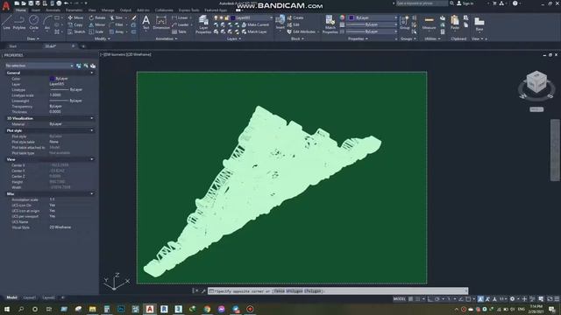Select Match Properties tool

tap(330, 24)
